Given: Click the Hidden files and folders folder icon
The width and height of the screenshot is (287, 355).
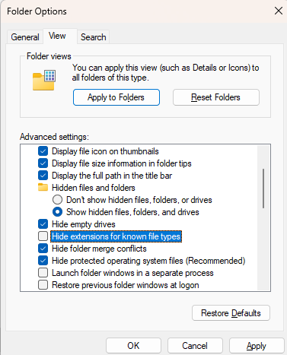Looking at the screenshot, I should [43, 187].
